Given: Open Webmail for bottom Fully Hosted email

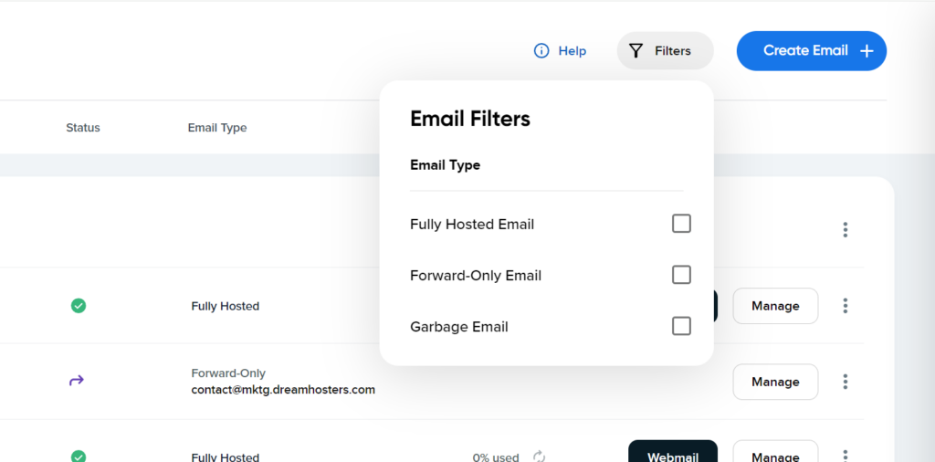Looking at the screenshot, I should [673, 452].
